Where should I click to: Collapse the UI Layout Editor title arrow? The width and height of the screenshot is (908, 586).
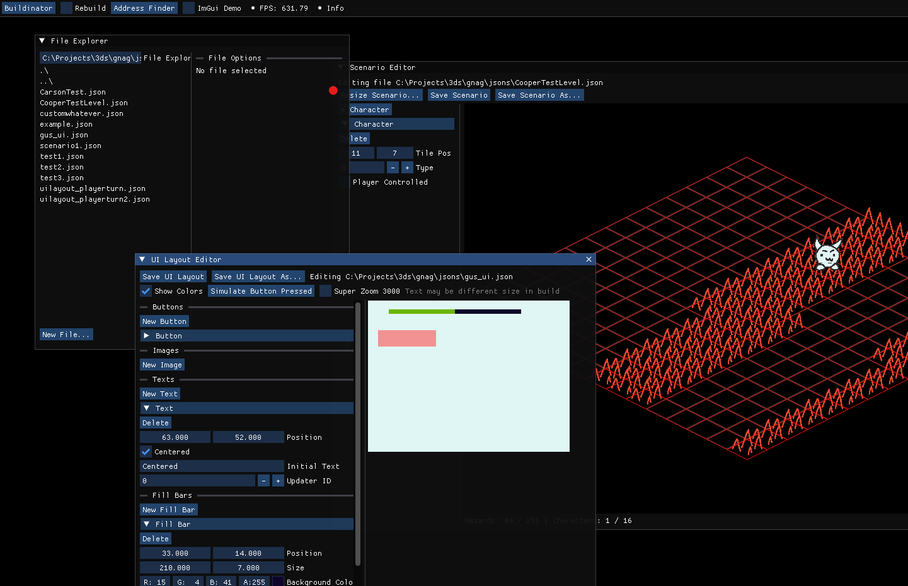(x=142, y=260)
